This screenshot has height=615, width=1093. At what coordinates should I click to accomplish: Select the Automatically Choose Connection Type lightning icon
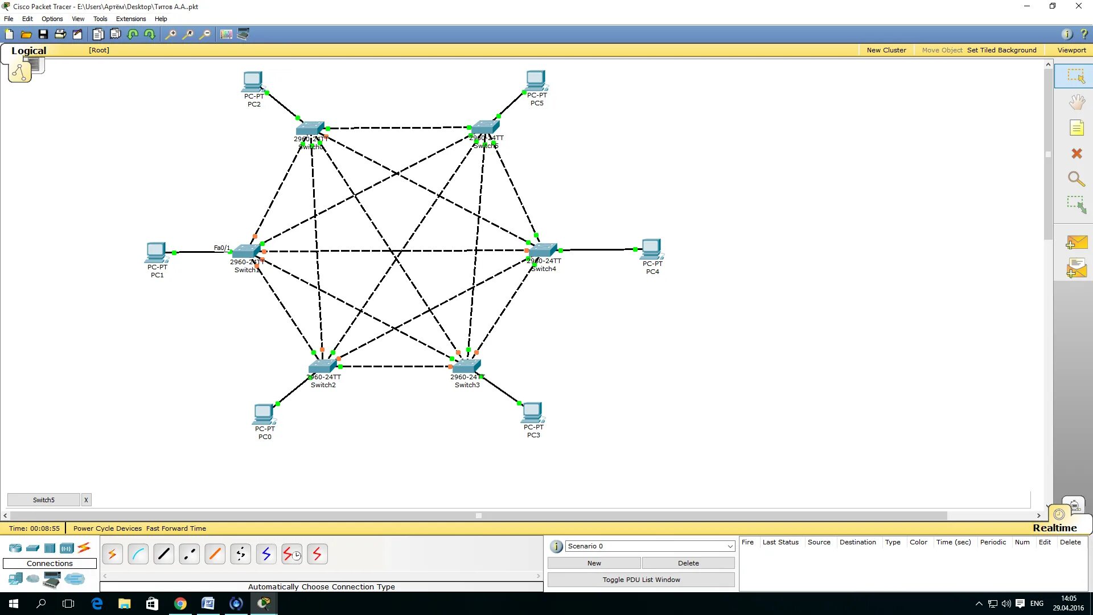pyautogui.click(x=112, y=553)
